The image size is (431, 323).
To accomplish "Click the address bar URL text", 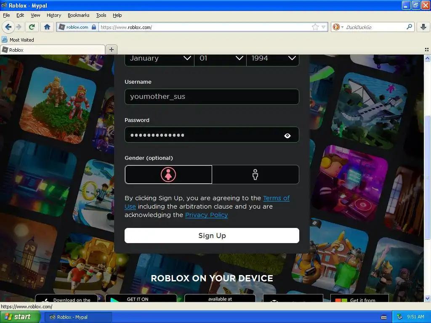I will (x=126, y=27).
